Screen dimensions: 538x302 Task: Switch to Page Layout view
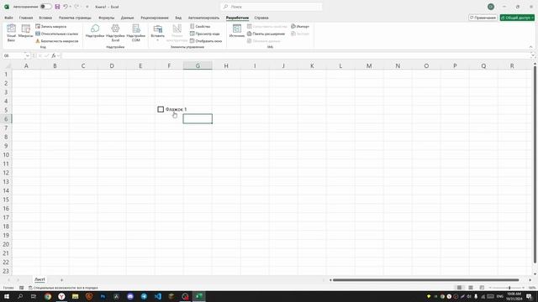point(471,288)
